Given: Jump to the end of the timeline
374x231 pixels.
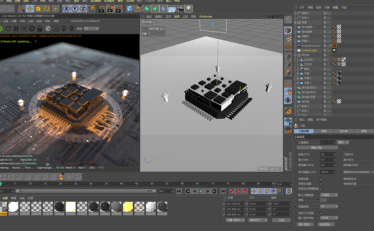Looking at the screenshot, I should (x=223, y=191).
